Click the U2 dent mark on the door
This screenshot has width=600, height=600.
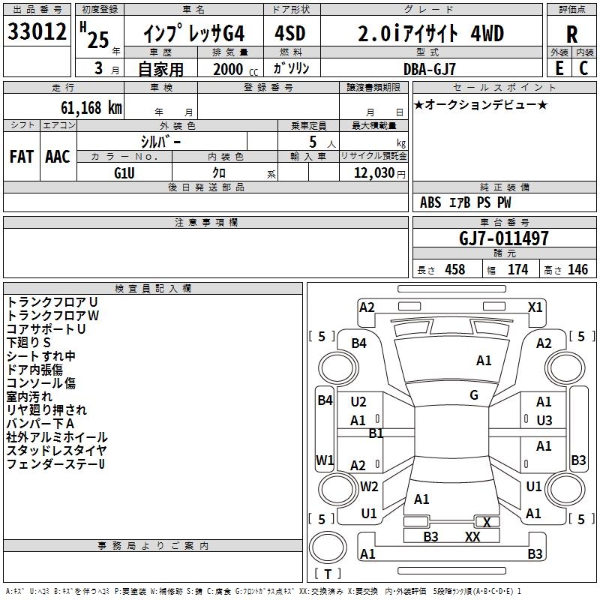coord(358,402)
